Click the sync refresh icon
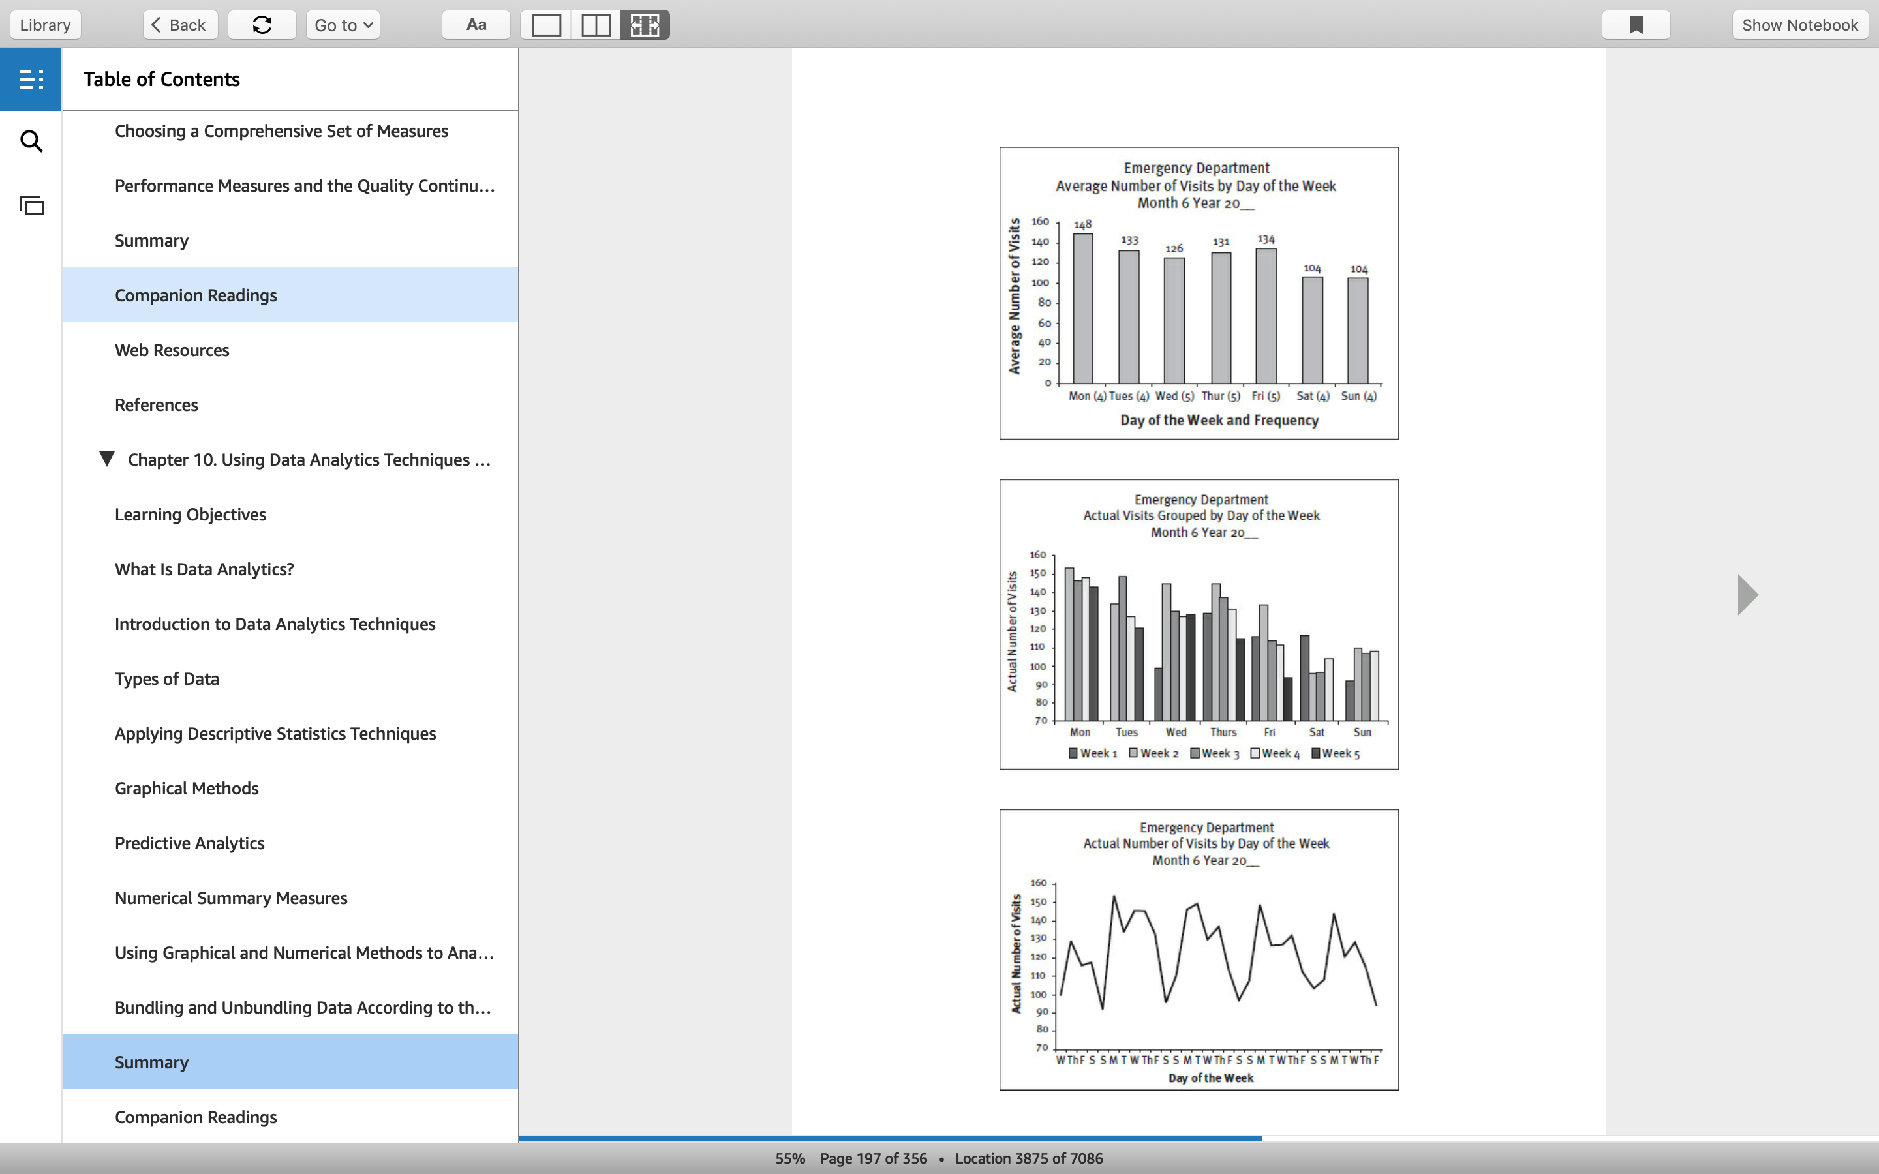This screenshot has height=1174, width=1879. click(x=262, y=25)
